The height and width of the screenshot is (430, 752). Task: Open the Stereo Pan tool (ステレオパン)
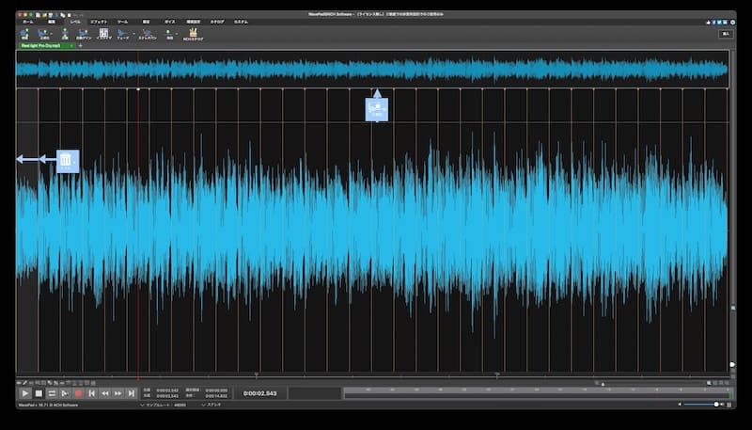(148, 34)
